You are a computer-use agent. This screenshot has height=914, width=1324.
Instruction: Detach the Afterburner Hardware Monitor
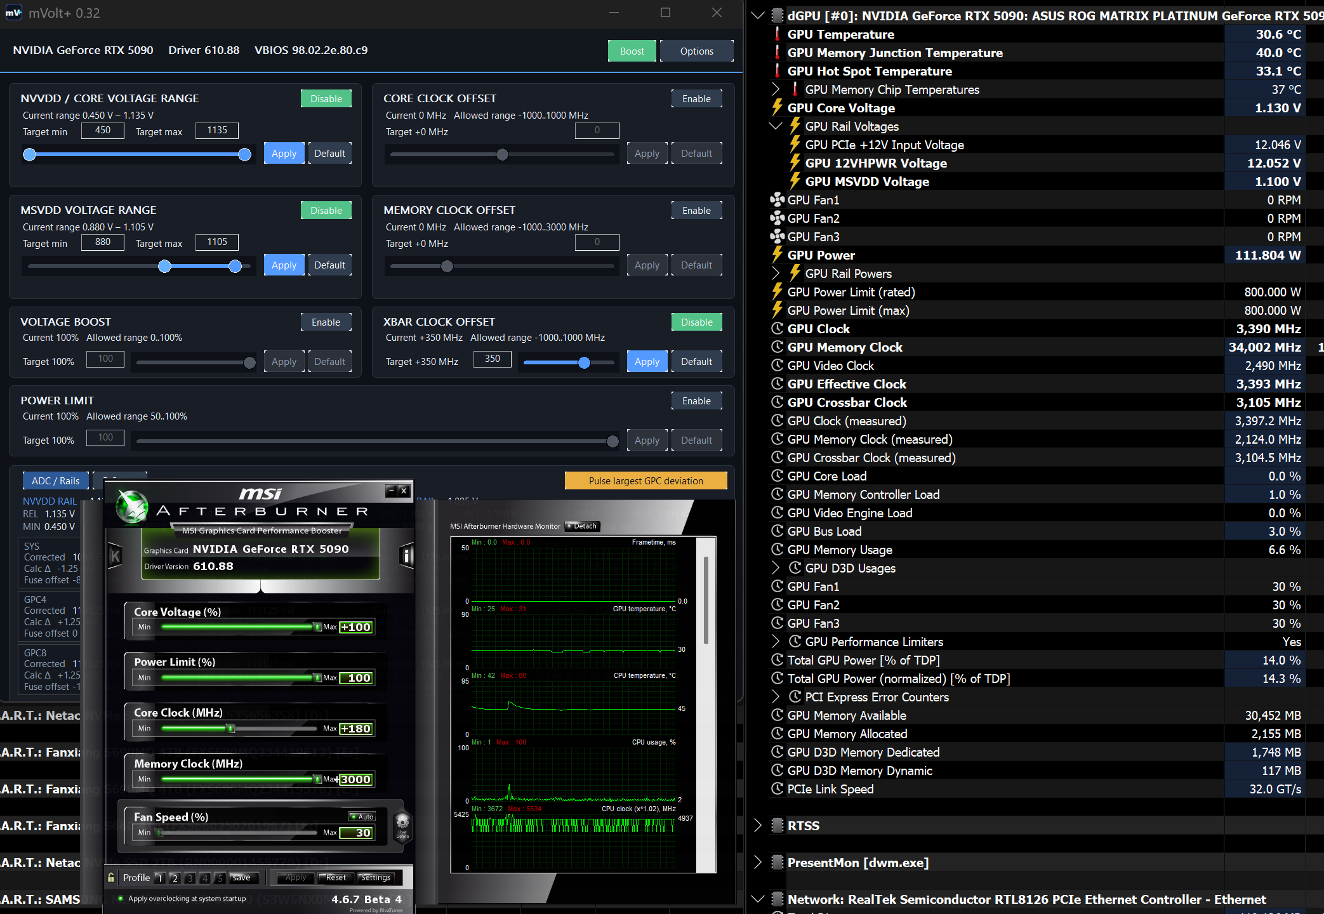pyautogui.click(x=583, y=526)
